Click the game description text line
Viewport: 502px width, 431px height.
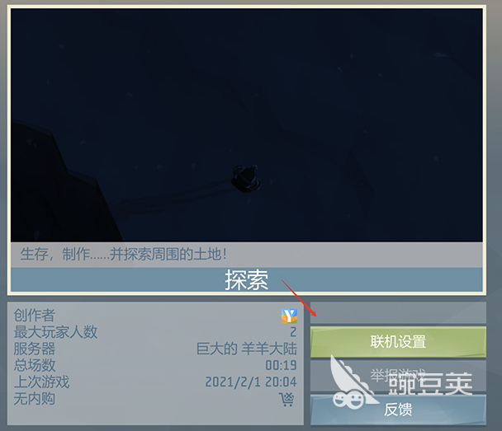(x=124, y=255)
